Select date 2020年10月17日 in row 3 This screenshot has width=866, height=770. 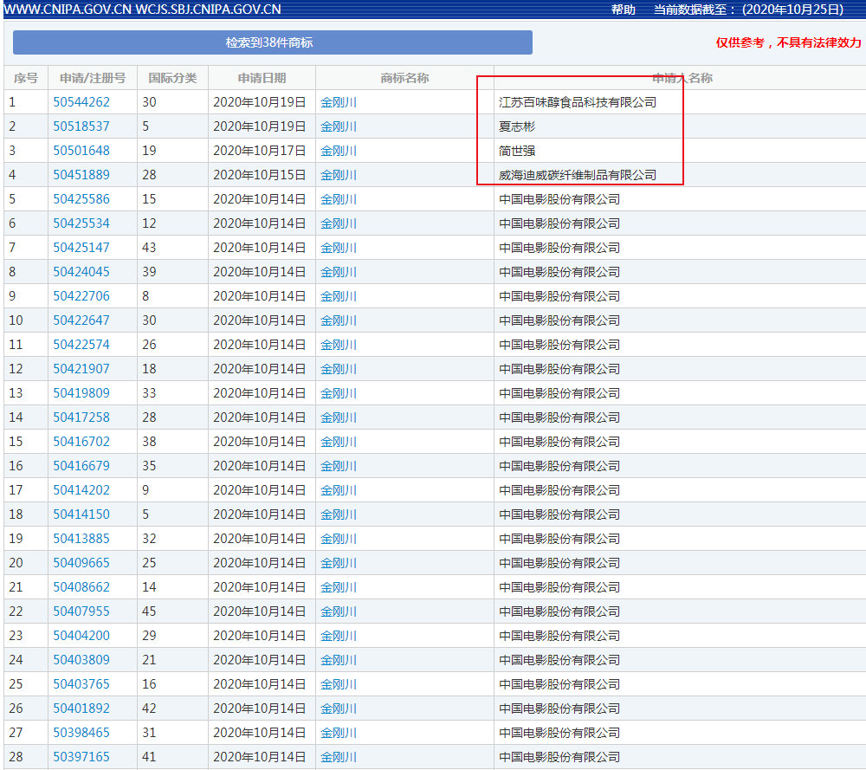coord(260,151)
